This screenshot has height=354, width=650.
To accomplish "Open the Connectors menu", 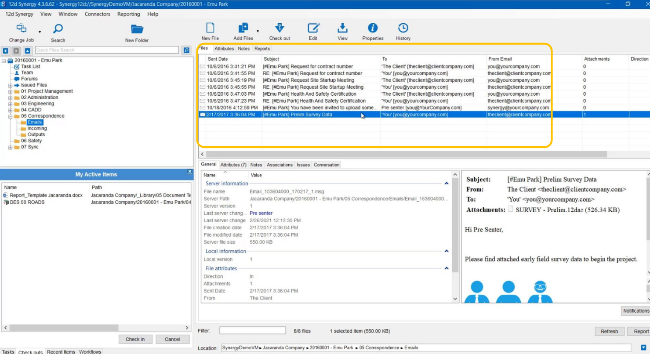I will 98,14.
